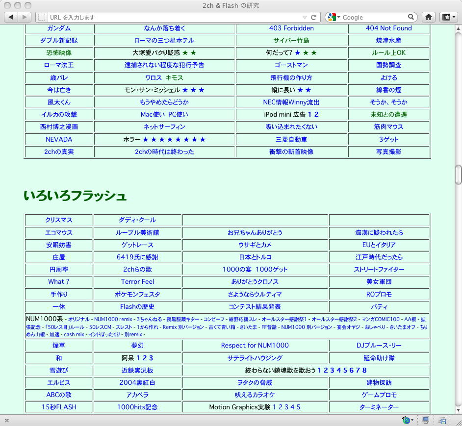Click the monitor icon in status bar
Image resolution: width=462 pixels, height=426 pixels.
pyautogui.click(x=426, y=420)
